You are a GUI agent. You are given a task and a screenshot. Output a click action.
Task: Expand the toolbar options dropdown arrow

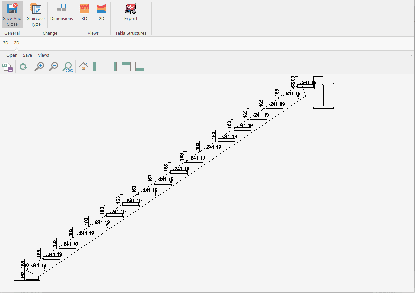click(411, 55)
